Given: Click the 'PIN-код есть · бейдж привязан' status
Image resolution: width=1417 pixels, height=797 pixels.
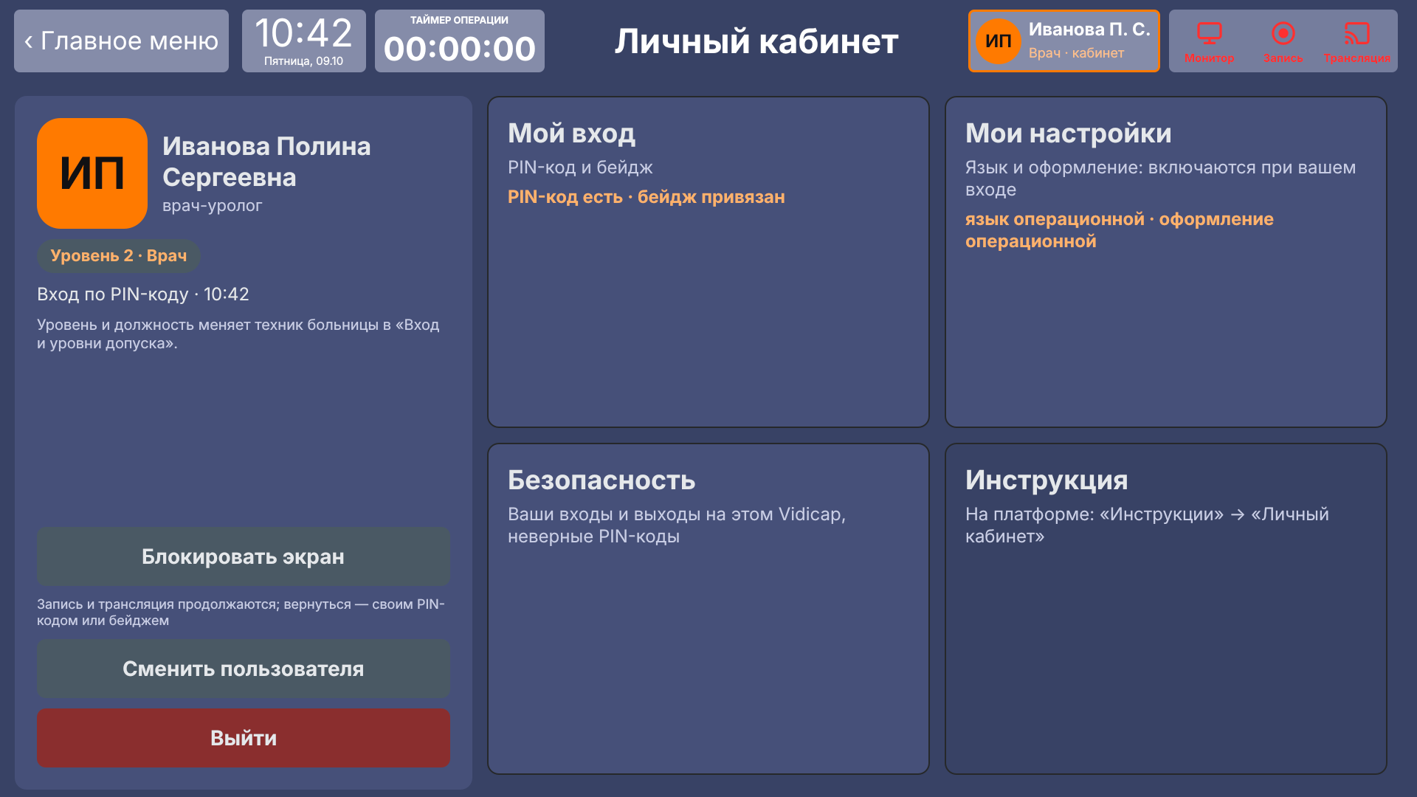Looking at the screenshot, I should [647, 197].
